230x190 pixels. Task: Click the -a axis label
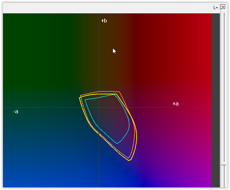click(x=16, y=112)
